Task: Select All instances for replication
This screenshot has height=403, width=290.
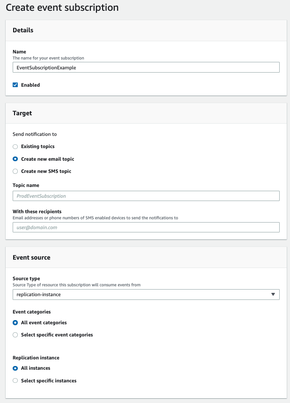Action: click(15, 368)
